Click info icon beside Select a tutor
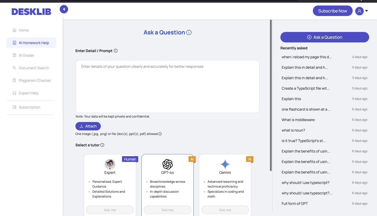The width and height of the screenshot is (377, 216). point(102,145)
